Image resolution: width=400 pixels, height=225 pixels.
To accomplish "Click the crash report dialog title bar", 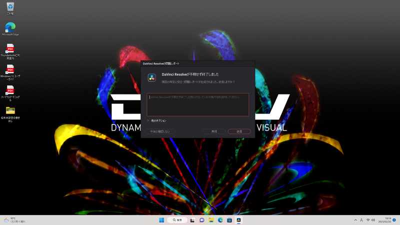I will coord(197,63).
